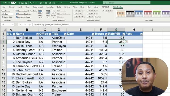Enable the Total Row checkbox

point(75,14)
